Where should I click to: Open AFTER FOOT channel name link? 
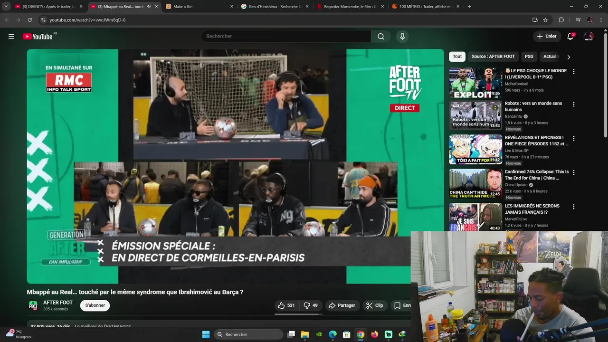(x=58, y=303)
